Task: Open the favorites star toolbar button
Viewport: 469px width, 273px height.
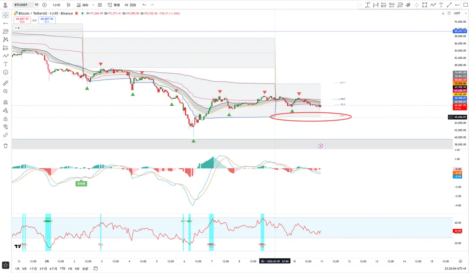Action: (5, 265)
